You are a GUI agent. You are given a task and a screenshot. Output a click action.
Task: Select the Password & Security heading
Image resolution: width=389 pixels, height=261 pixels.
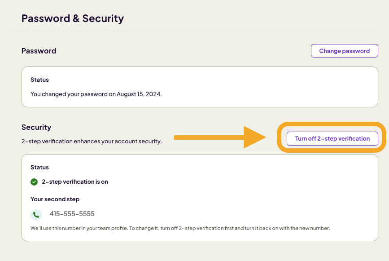click(x=72, y=18)
